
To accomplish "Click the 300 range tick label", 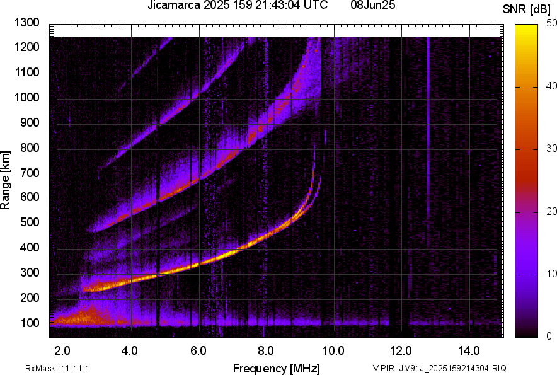I will 30,272.
